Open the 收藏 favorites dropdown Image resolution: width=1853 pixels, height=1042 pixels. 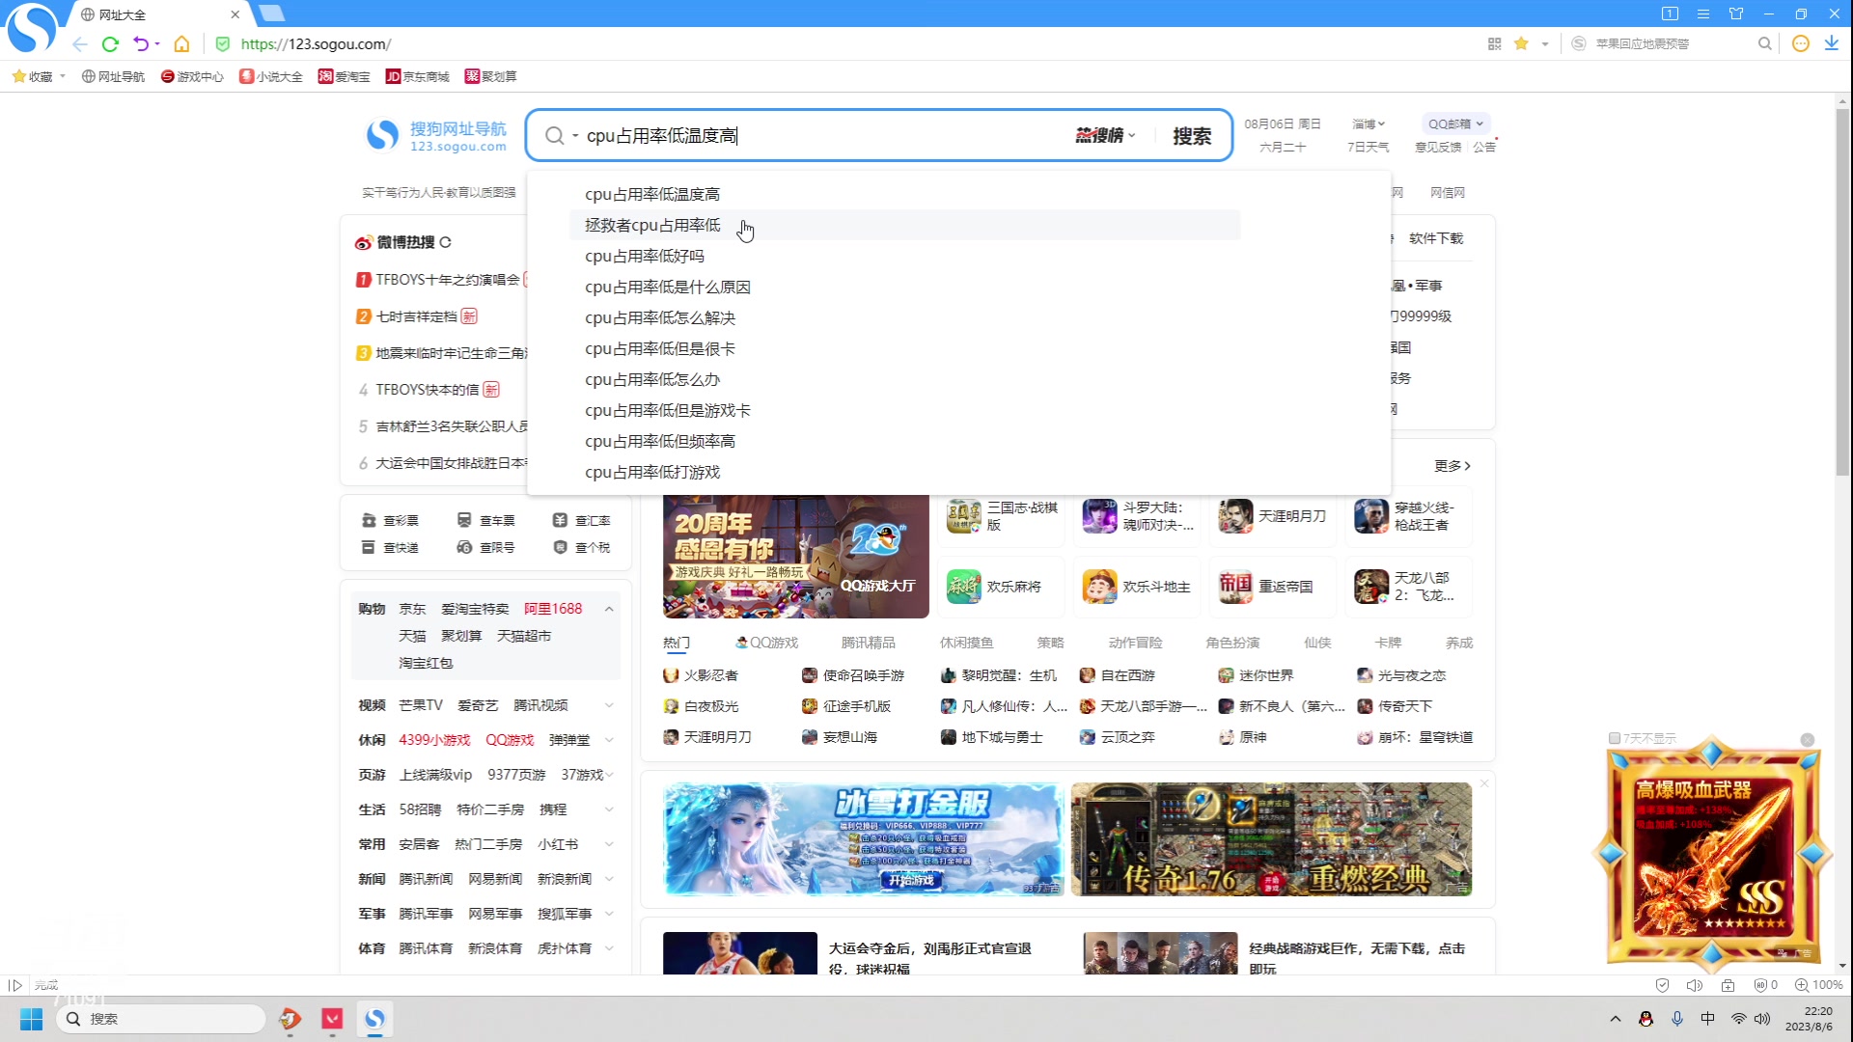coord(40,76)
